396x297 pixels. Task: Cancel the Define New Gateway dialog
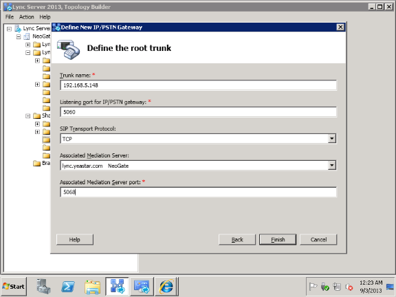[x=318, y=239]
